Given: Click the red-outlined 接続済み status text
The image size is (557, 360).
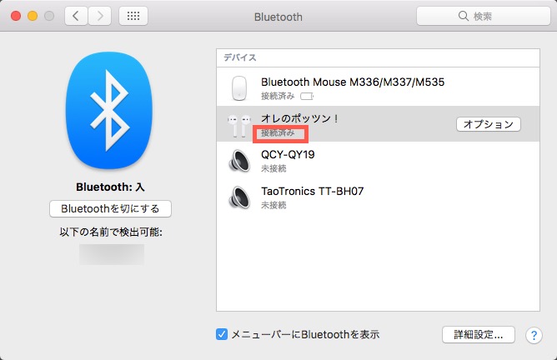Looking at the screenshot, I should pyautogui.click(x=282, y=133).
